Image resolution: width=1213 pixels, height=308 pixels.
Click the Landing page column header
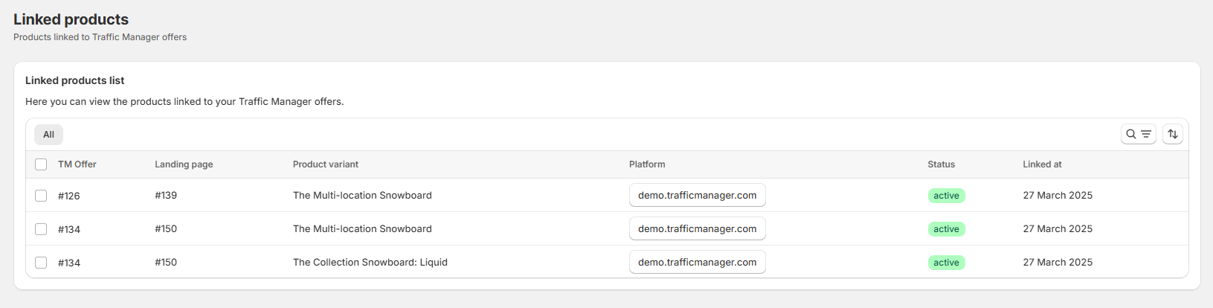pos(184,164)
